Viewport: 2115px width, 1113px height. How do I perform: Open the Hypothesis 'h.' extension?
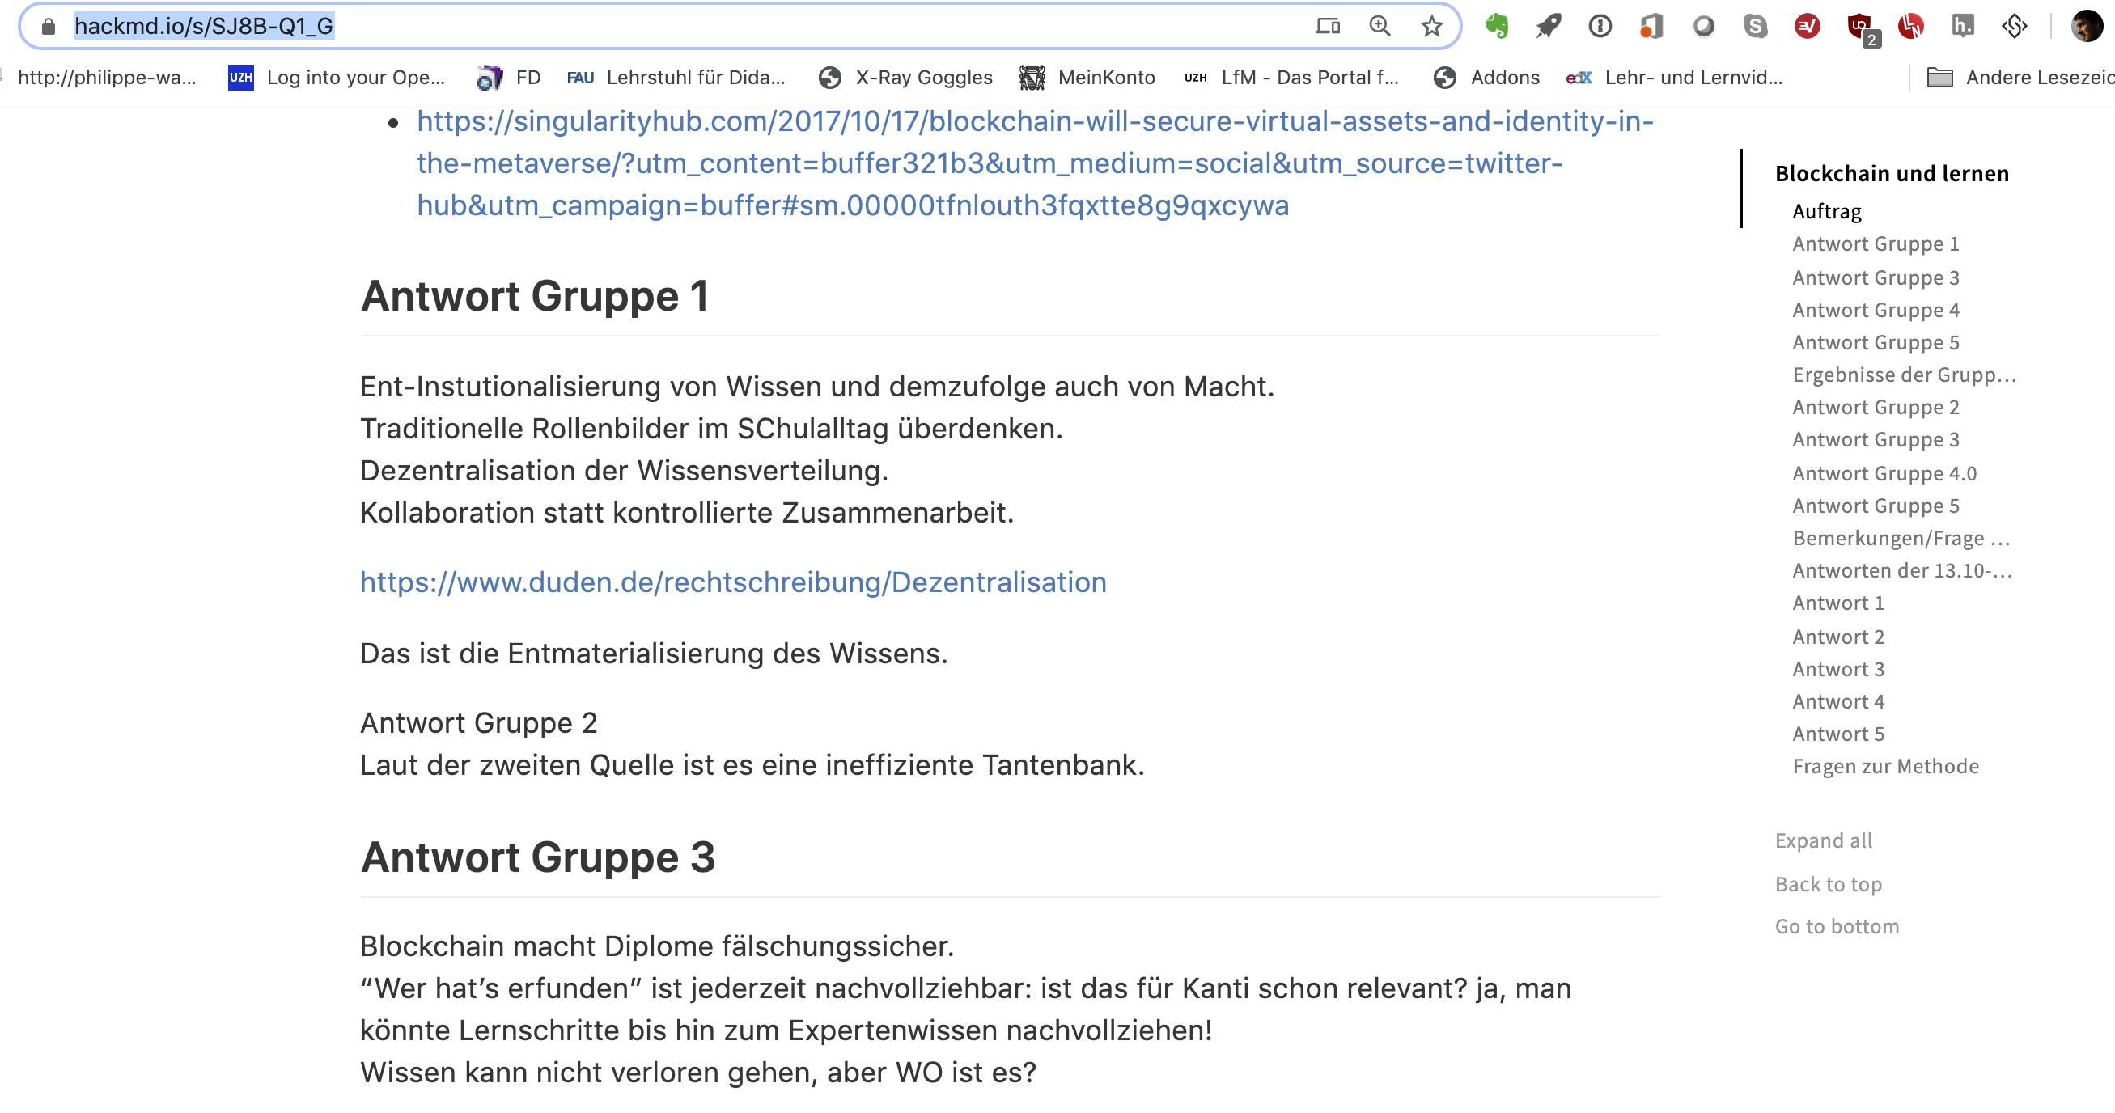coord(1962,26)
